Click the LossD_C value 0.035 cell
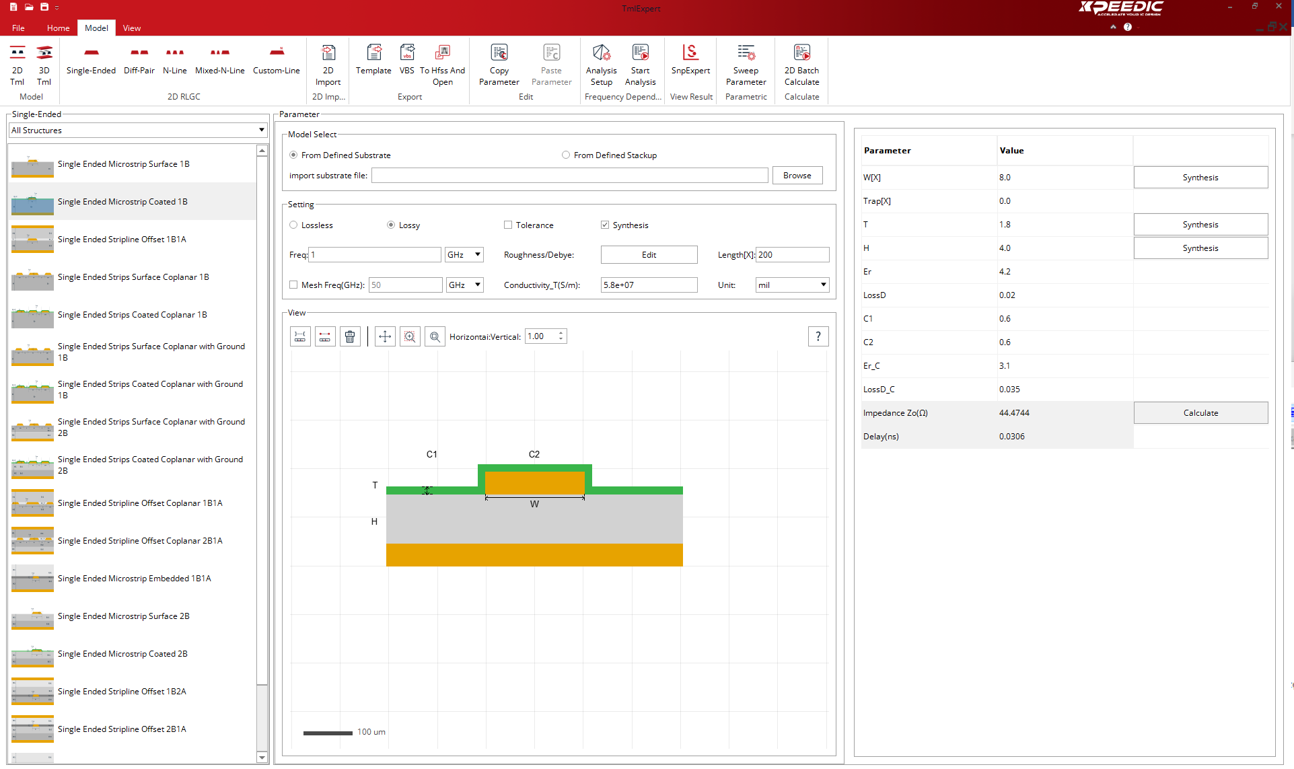Image resolution: width=1294 pixels, height=769 pixels. [x=1065, y=390]
